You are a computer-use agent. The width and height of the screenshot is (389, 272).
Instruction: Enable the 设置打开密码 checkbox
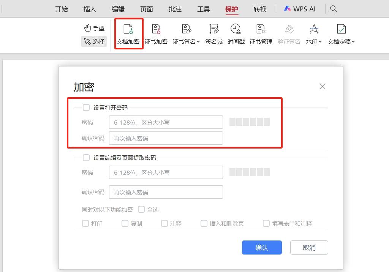[x=86, y=108]
